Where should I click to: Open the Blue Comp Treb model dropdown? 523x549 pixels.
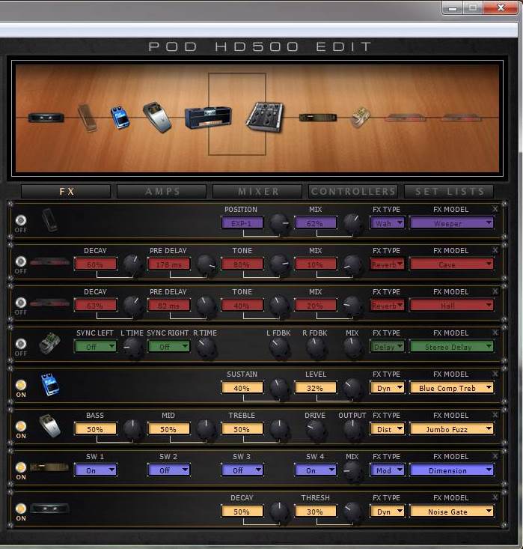452,388
